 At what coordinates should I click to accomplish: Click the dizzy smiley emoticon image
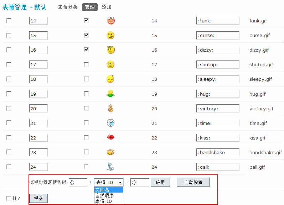coord(111,50)
